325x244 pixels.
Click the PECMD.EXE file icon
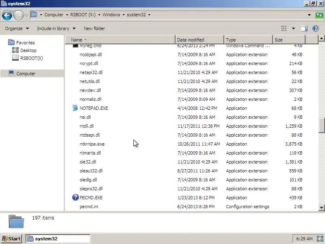[x=76, y=197]
